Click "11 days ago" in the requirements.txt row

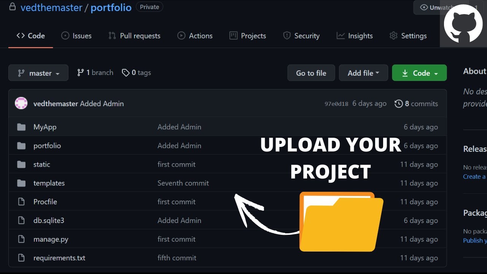(419, 258)
